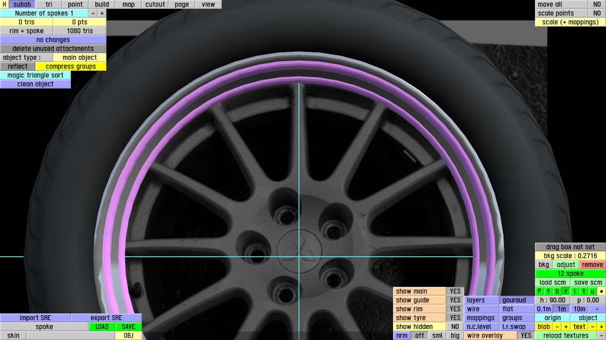The image size is (606, 340).
Task: Click the skin button
Action: (x=13, y=336)
